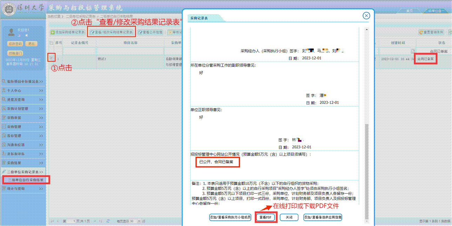This screenshot has width=452, height=226.
Task: Select the 二级单位自行采购结果 submenu item
Action: pyautogui.click(x=26, y=180)
